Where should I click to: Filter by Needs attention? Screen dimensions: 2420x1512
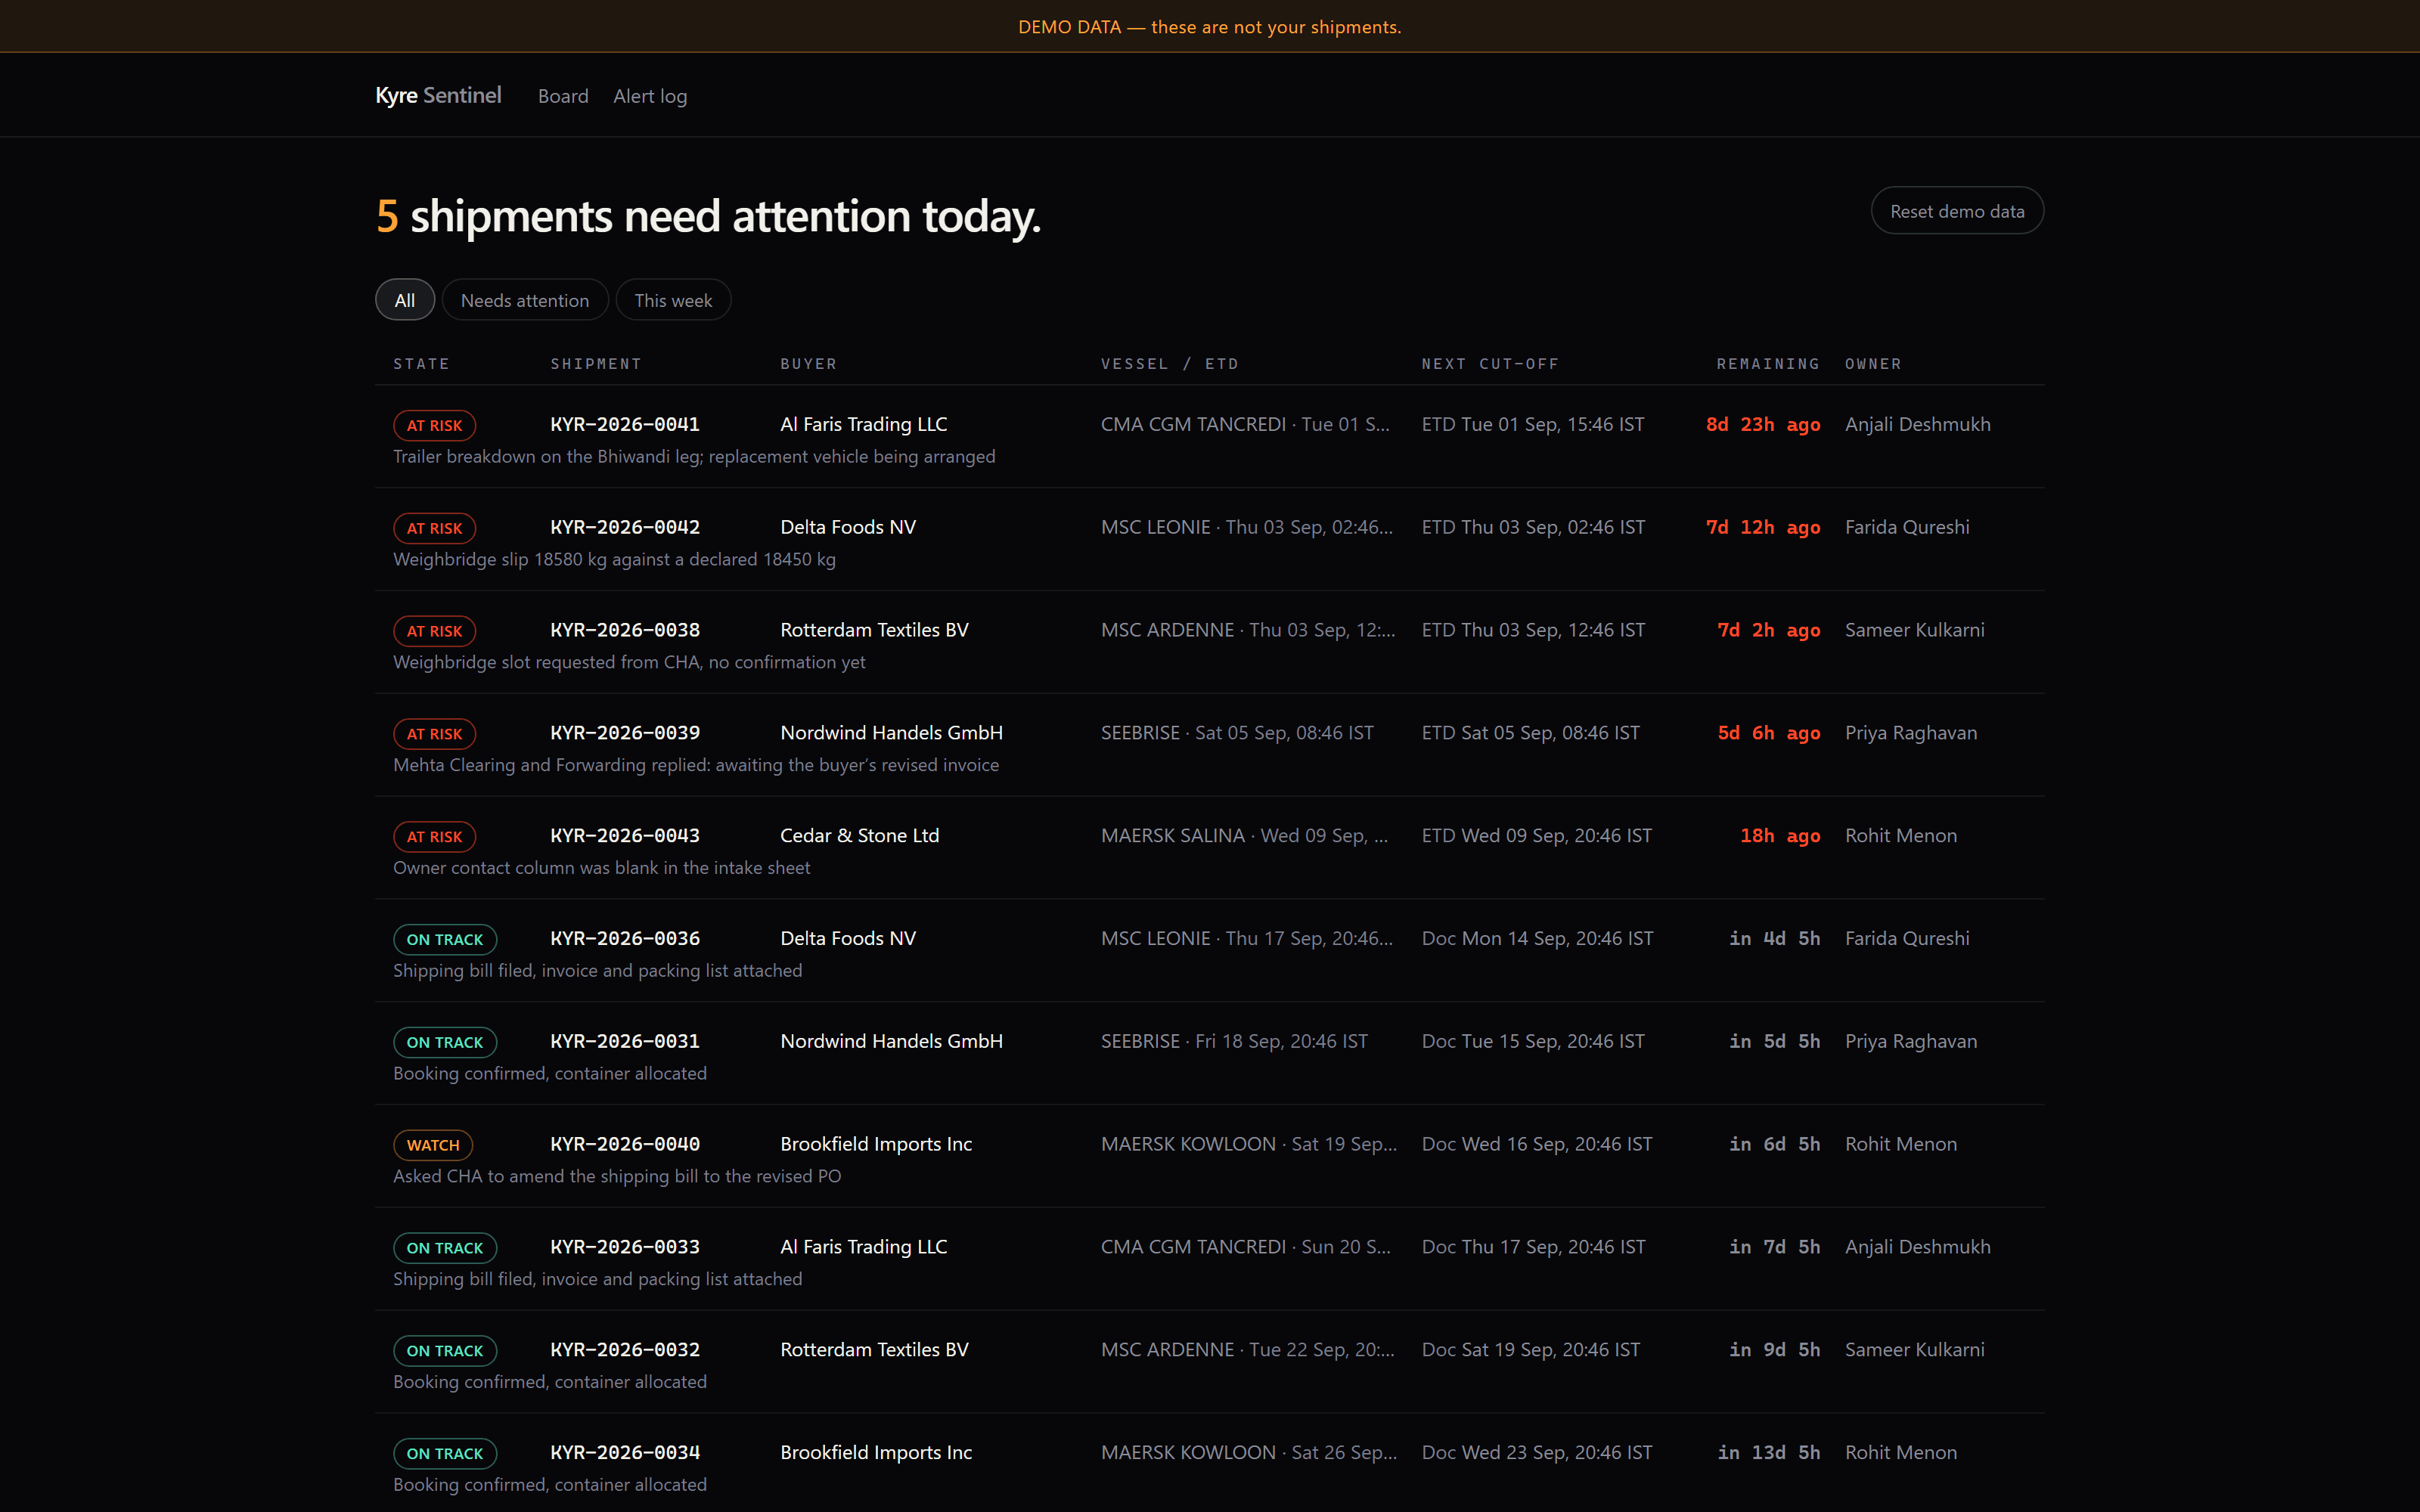point(525,300)
